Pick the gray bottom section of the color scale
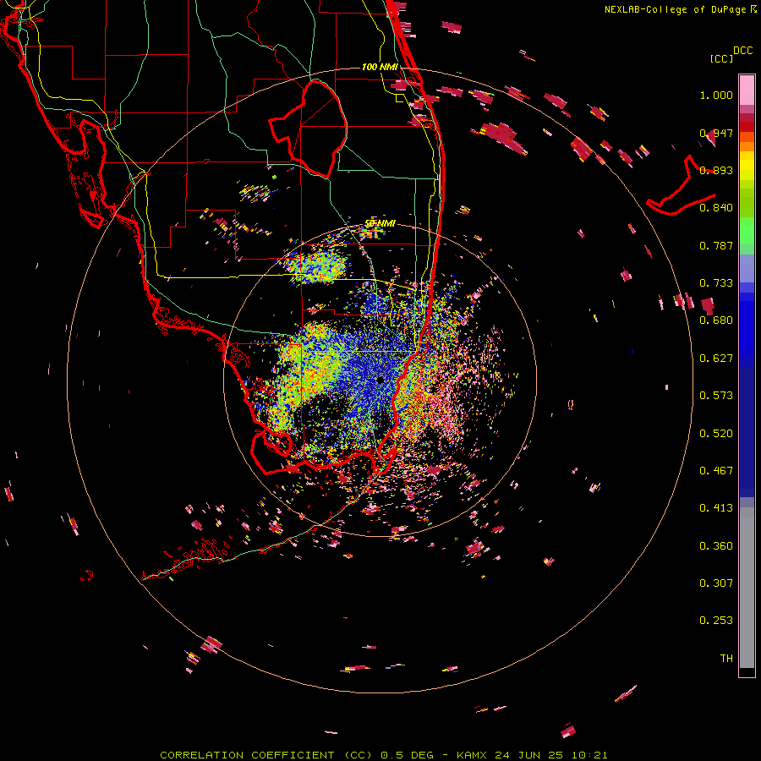761x761 pixels. [747, 588]
